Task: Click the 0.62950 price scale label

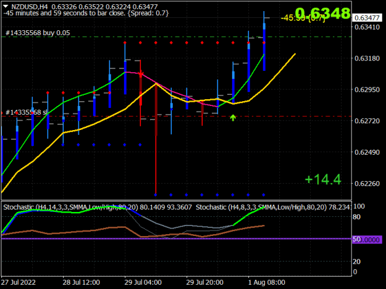Action: tap(367, 89)
